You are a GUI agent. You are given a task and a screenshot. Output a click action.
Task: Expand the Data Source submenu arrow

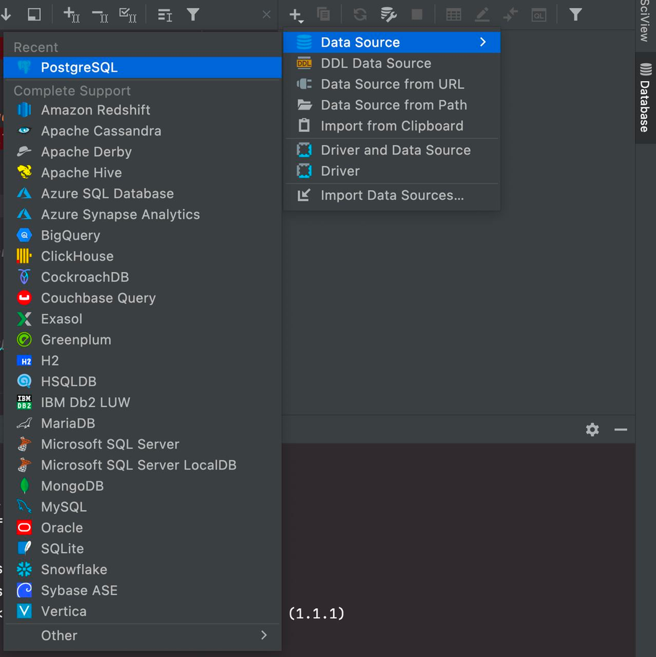[483, 42]
